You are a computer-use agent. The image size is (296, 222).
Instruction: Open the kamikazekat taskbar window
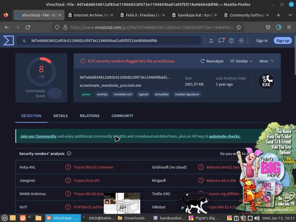click(170, 218)
